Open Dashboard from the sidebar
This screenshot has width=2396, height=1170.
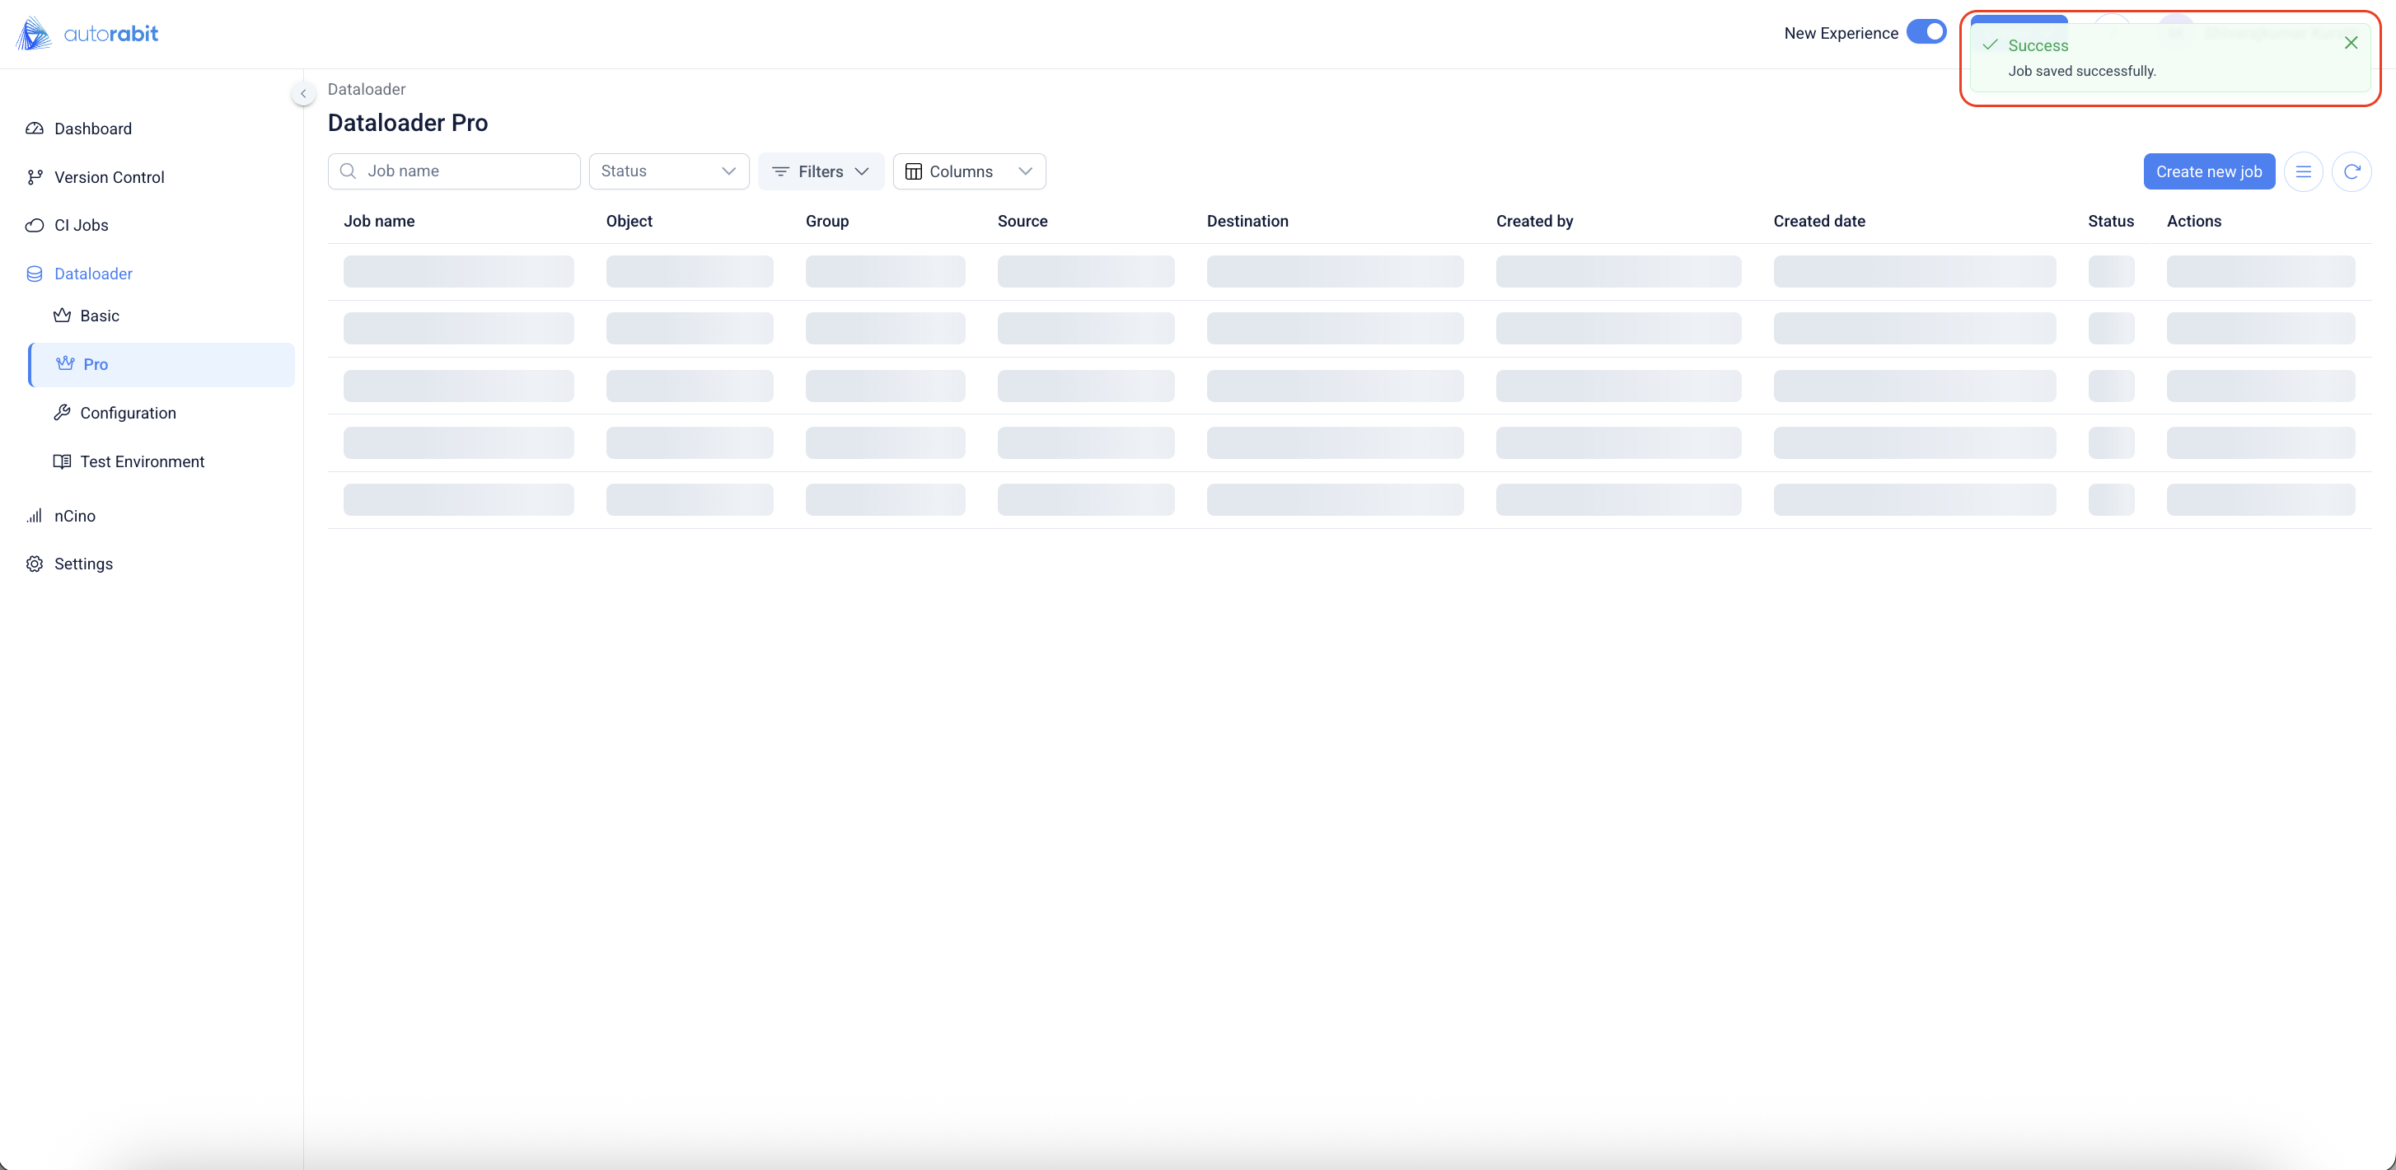[92, 129]
